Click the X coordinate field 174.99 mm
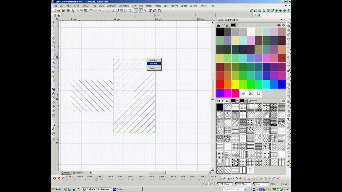342x192 pixels. pos(226,184)
